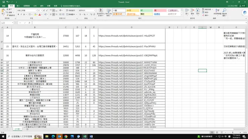Toggle middle vertical alignment

point(54,10)
